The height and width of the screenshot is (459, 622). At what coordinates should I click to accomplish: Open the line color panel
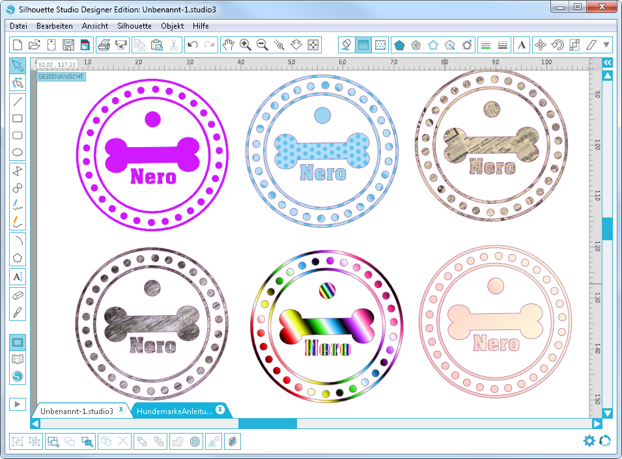coord(485,45)
